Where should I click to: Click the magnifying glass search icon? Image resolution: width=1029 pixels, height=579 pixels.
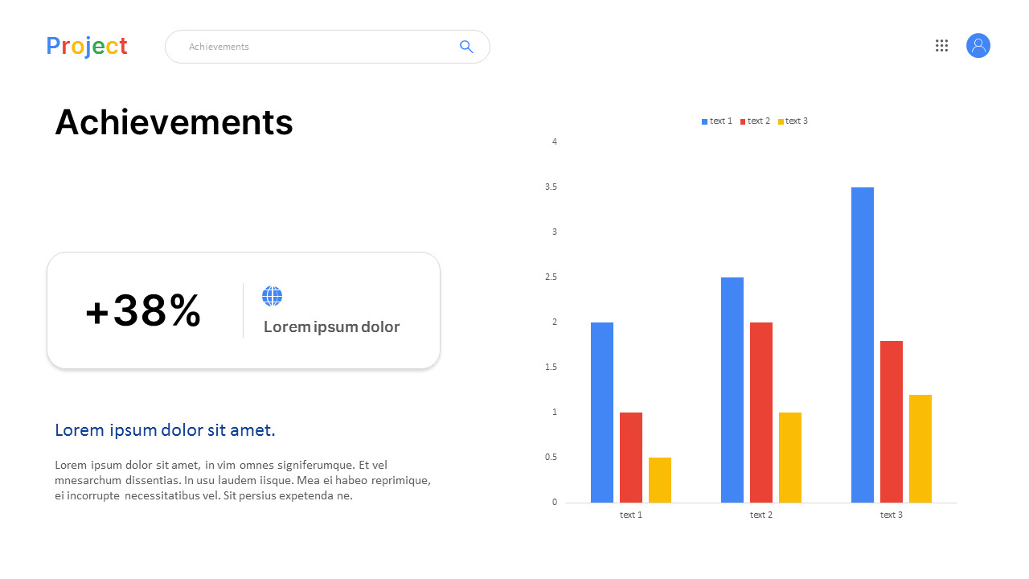[x=466, y=47]
